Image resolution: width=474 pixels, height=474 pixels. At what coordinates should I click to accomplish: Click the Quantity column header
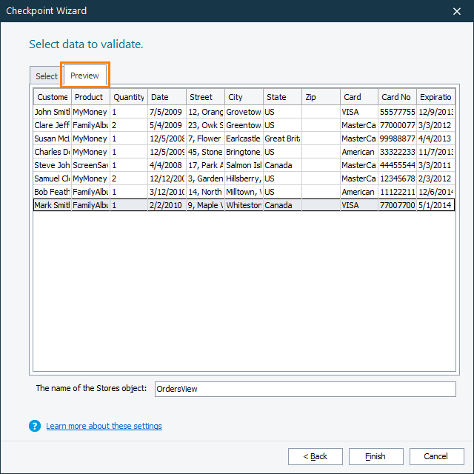[129, 97]
